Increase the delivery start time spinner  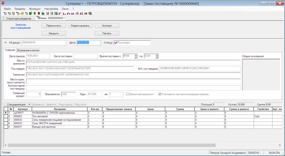coord(136,55)
